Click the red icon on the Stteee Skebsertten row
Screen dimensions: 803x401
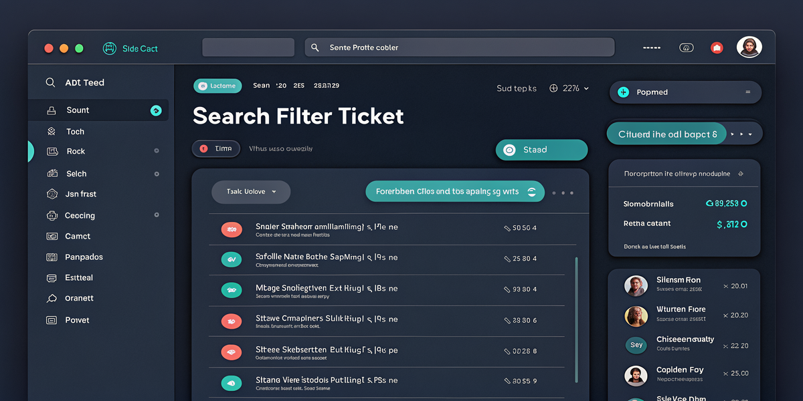pos(232,352)
